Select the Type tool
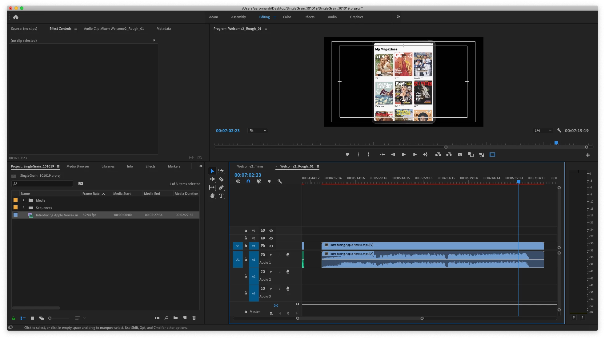This screenshot has width=605, height=339. tap(221, 196)
